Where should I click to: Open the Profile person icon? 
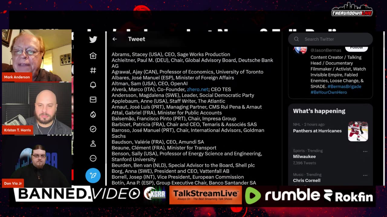pos(93,144)
